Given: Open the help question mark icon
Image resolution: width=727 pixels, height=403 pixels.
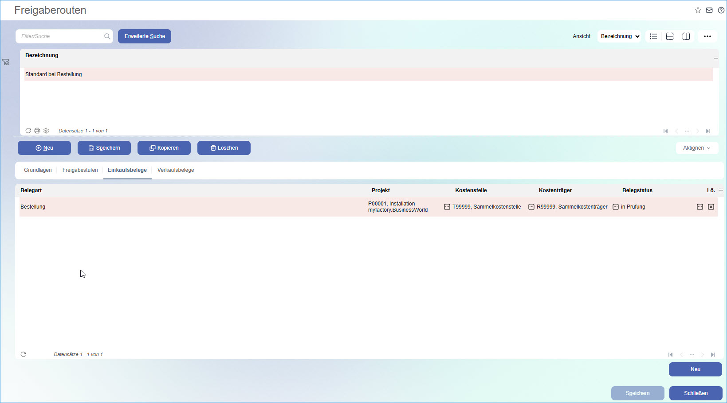Looking at the screenshot, I should [721, 10].
